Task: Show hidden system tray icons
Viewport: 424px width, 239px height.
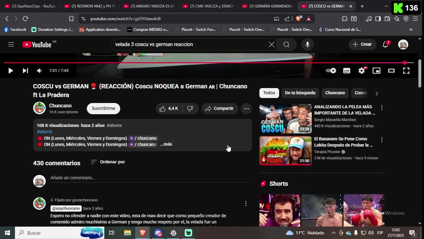Action: [334, 233]
